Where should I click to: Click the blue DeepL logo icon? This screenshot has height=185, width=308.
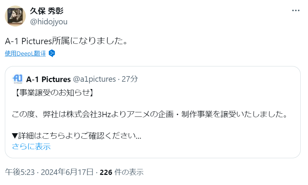tap(52, 54)
